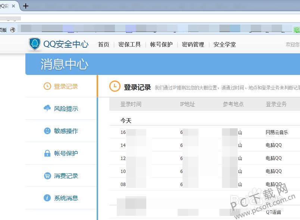The width and height of the screenshot is (300, 220).
Task: Click the browser home icon
Action: [13, 29]
